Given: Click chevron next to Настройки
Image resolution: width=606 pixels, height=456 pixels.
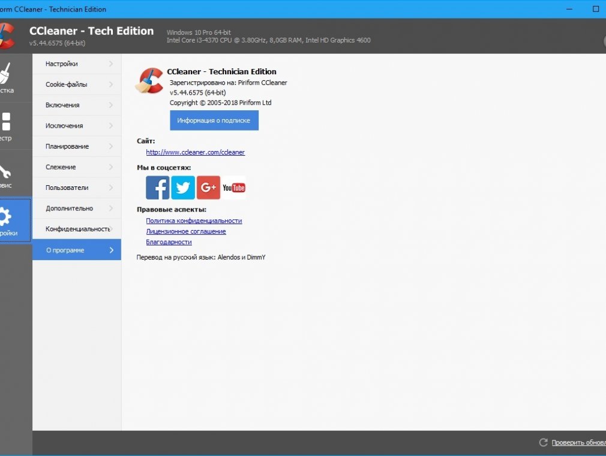Looking at the screenshot, I should (x=111, y=64).
